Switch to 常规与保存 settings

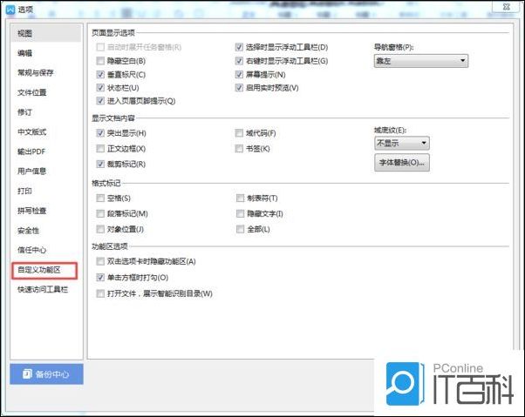[46, 72]
